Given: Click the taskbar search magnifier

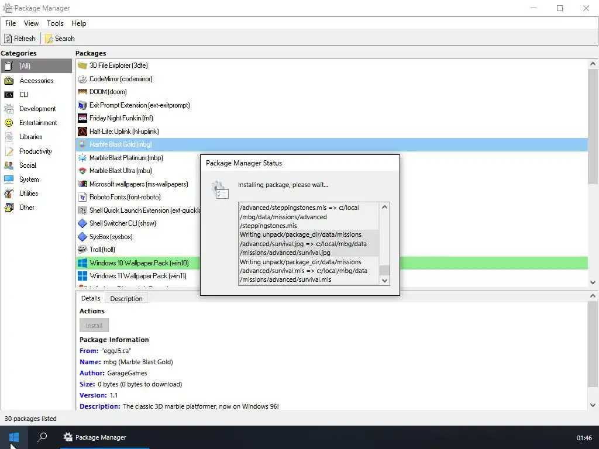Looking at the screenshot, I should tap(42, 437).
